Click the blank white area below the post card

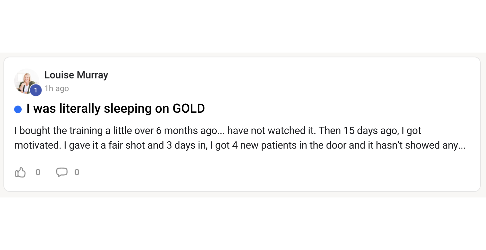(x=243, y=223)
